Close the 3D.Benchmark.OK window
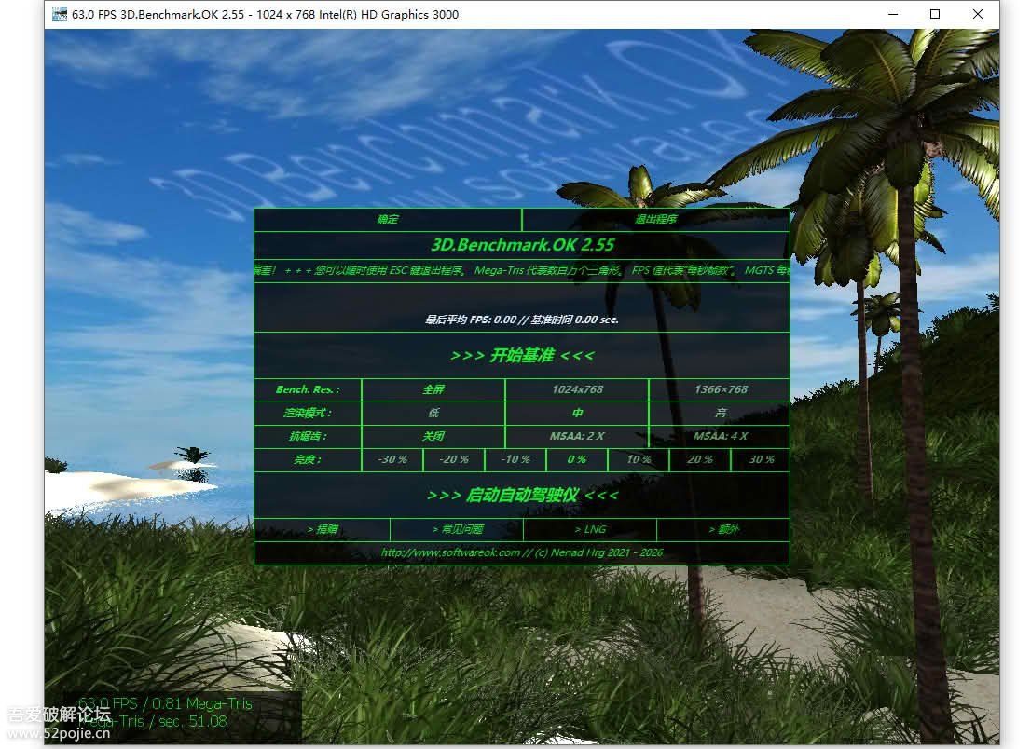The height and width of the screenshot is (749, 1031). tap(978, 15)
